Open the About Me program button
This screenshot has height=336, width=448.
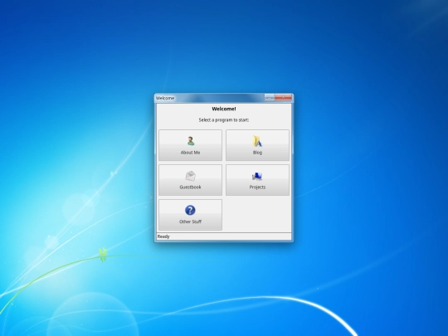190,145
